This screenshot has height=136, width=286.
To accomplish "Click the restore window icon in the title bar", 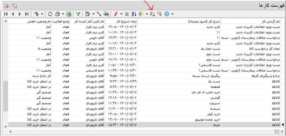I will (x=15, y=6).
